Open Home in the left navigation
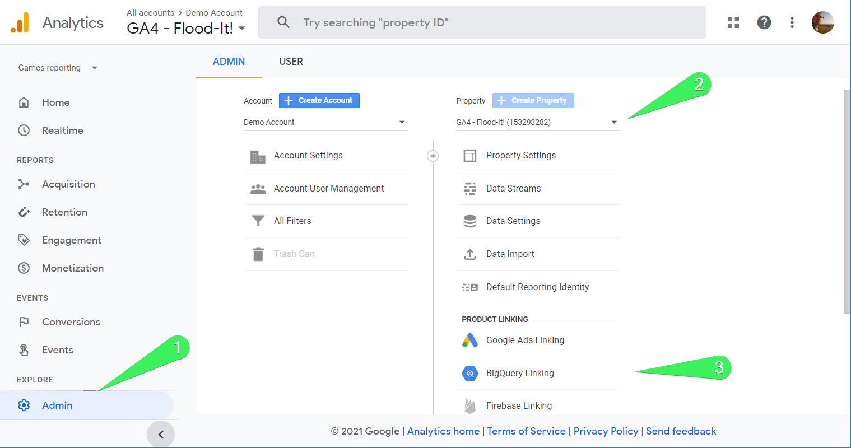 click(56, 102)
